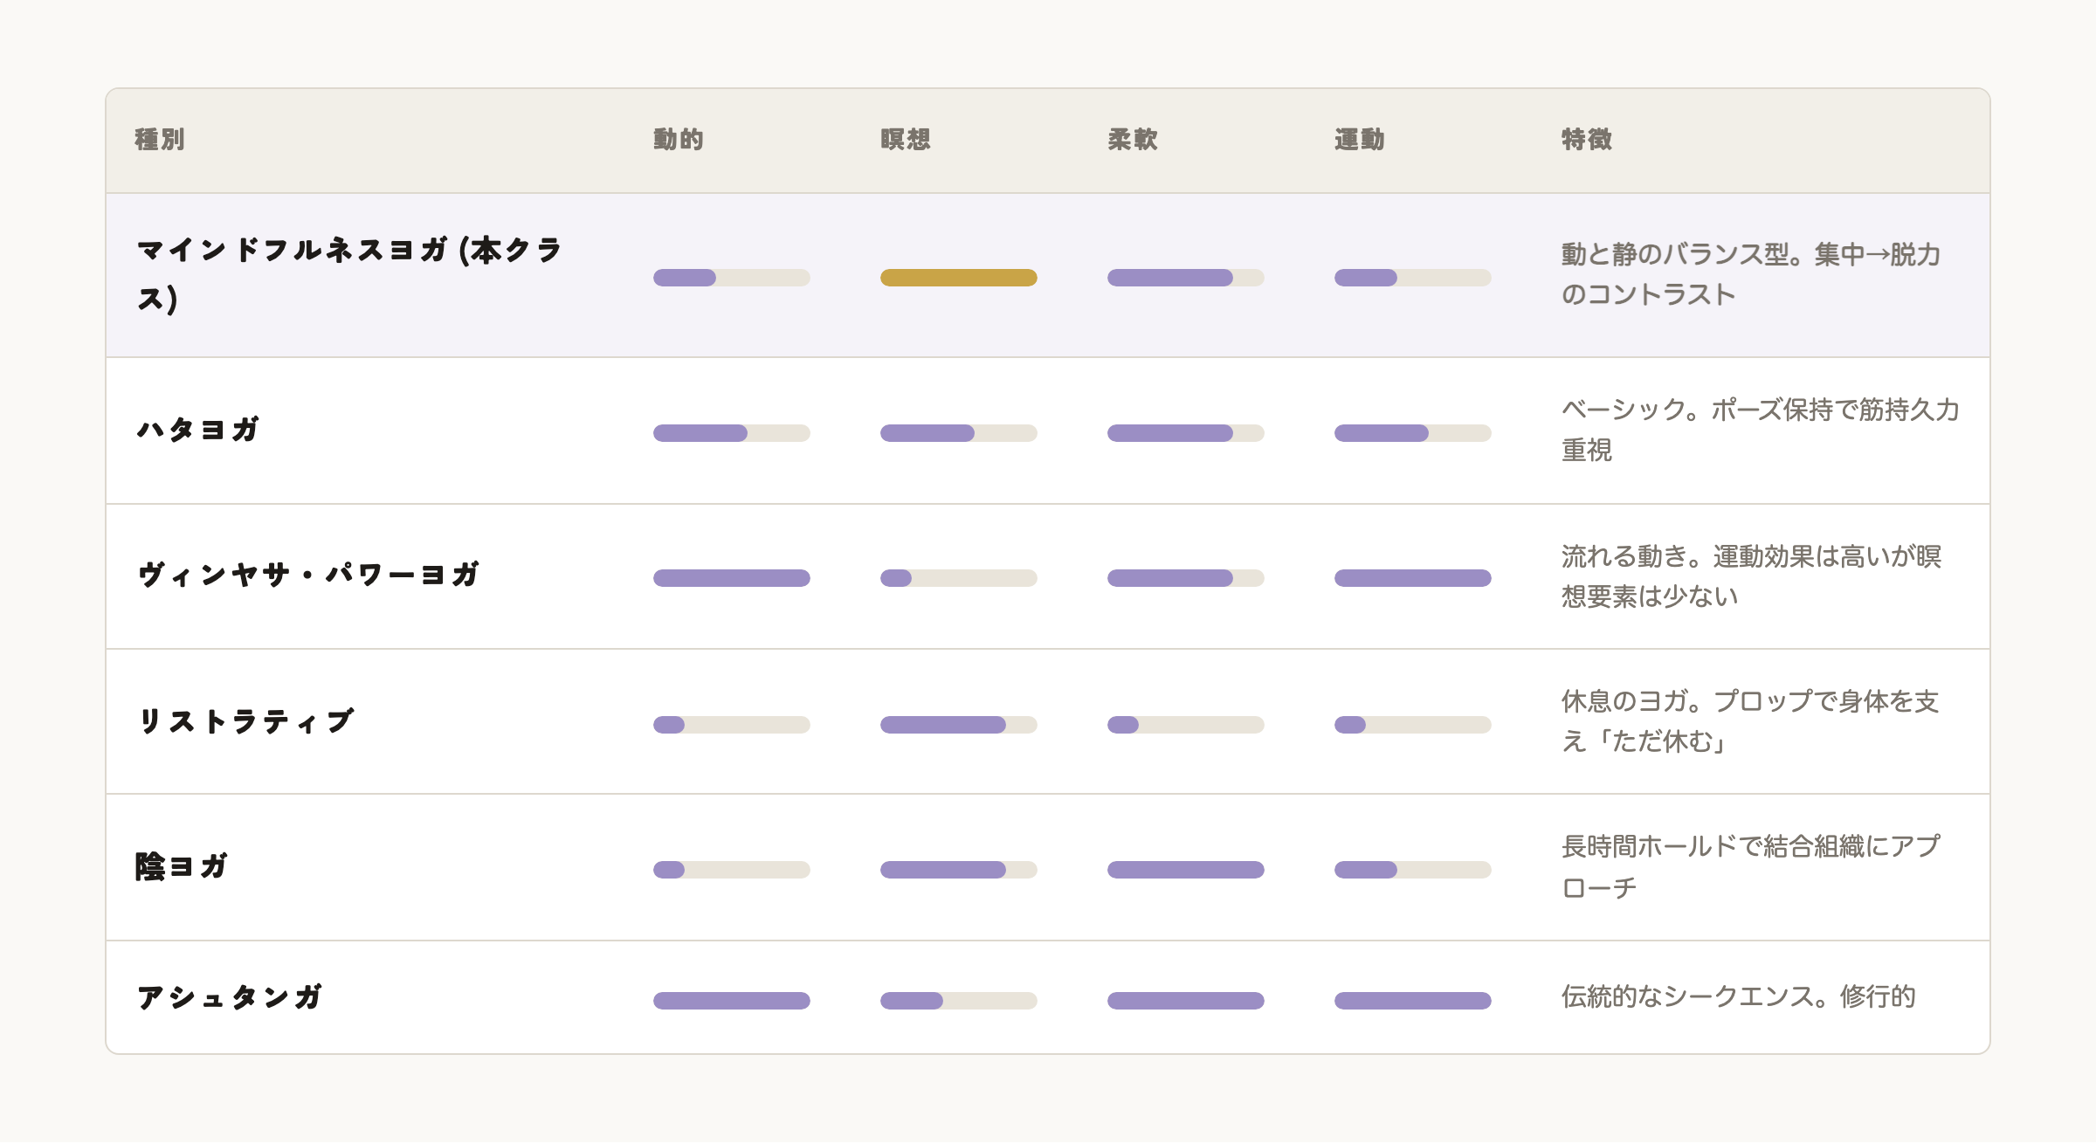Click the description 伝統的なシークエンス。修行的
The height and width of the screenshot is (1144, 2096).
click(1739, 996)
